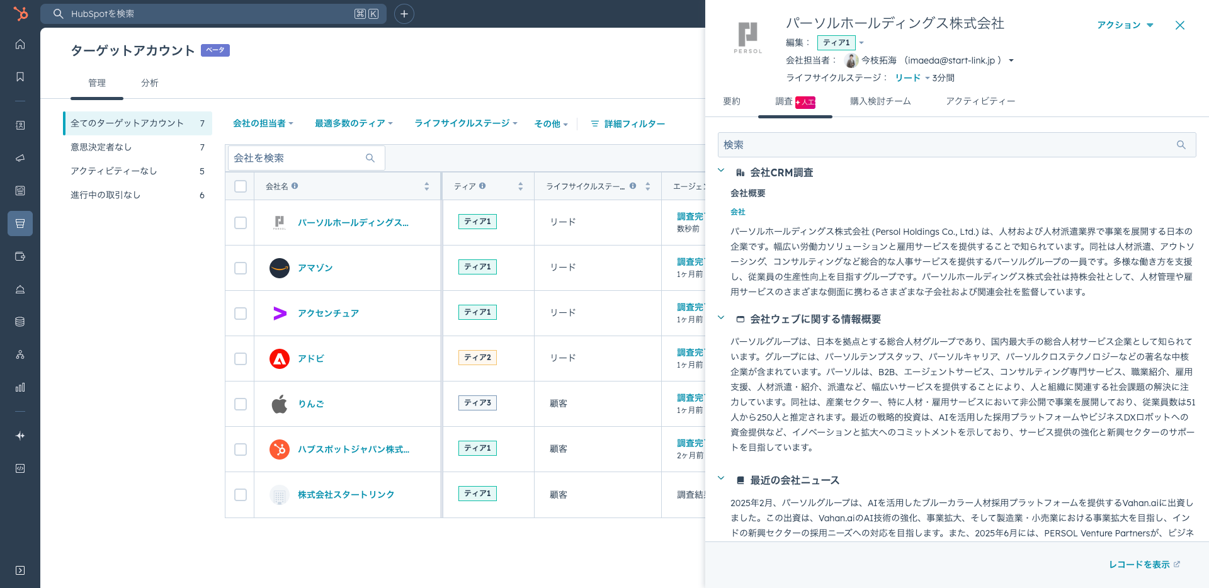Click the plus create button in top bar
This screenshot has width=1209, height=588.
(x=404, y=14)
